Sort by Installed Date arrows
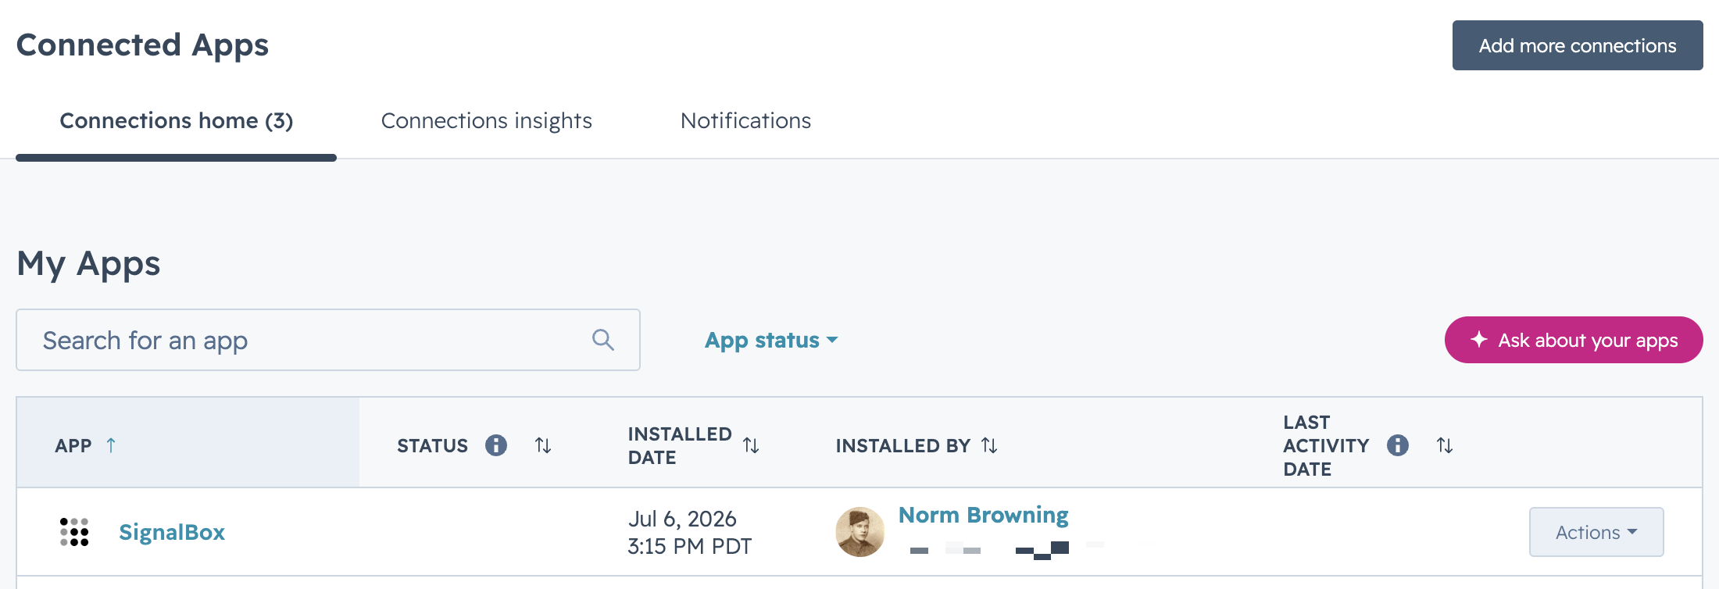Screen dimensions: 1719x589 [751, 445]
